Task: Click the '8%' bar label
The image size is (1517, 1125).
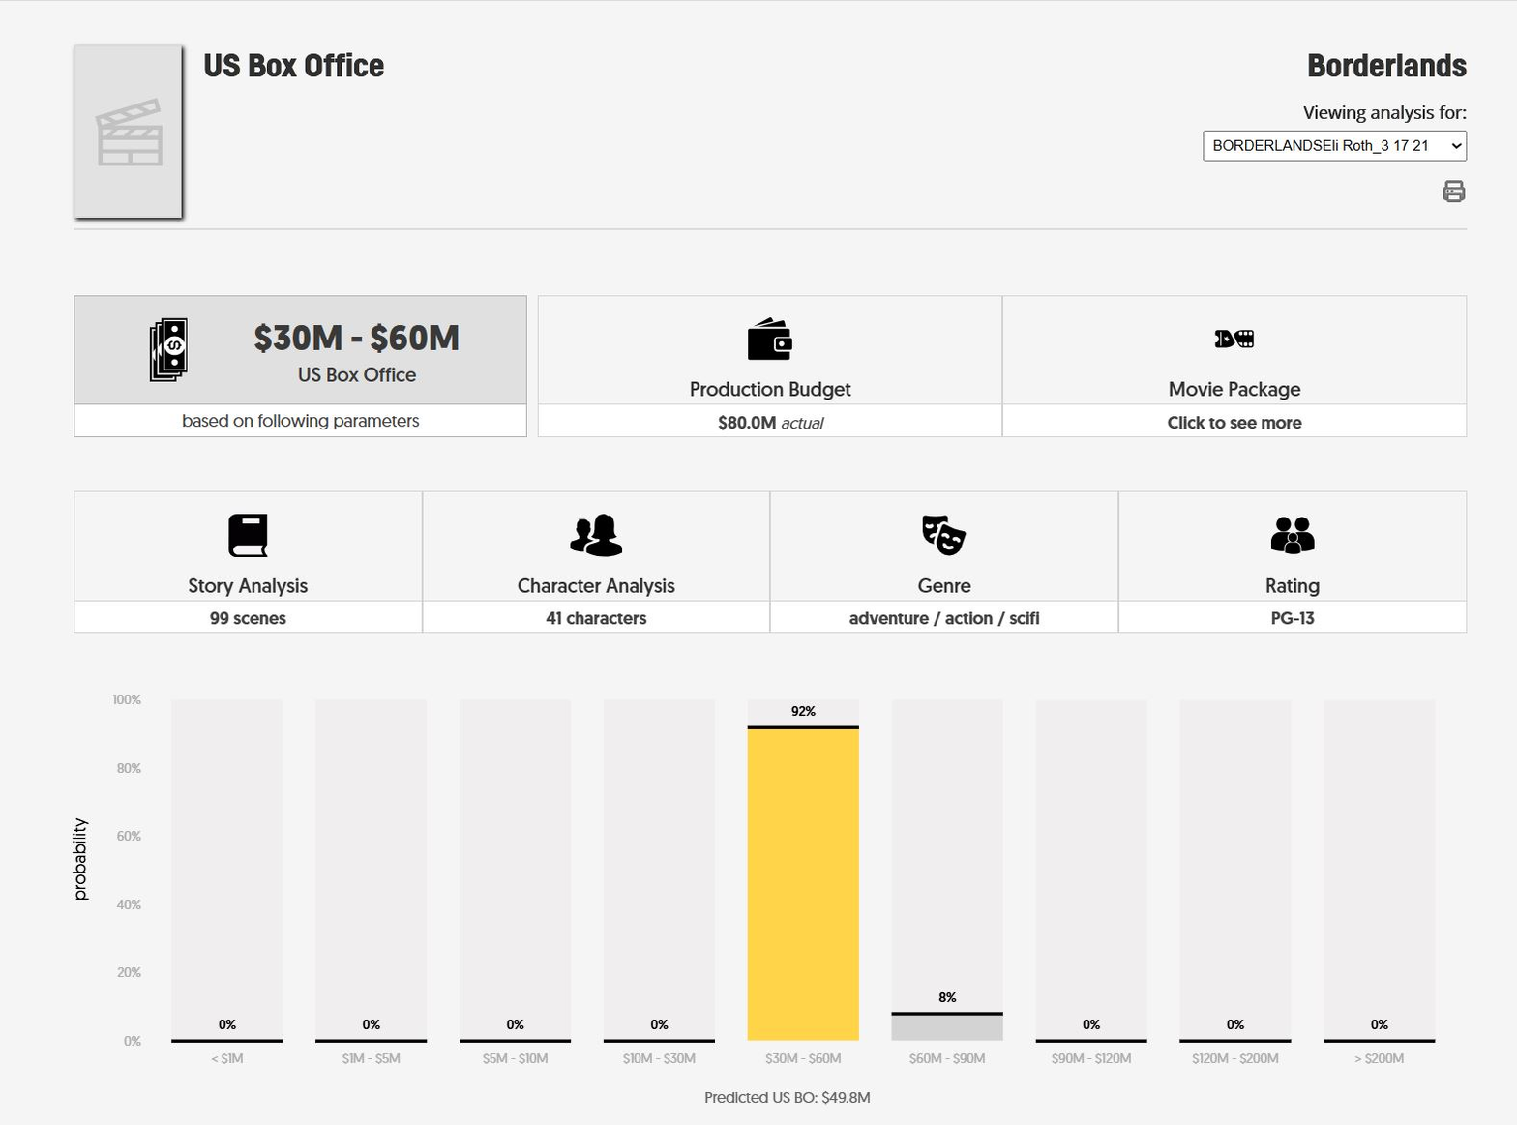Action: click(947, 997)
